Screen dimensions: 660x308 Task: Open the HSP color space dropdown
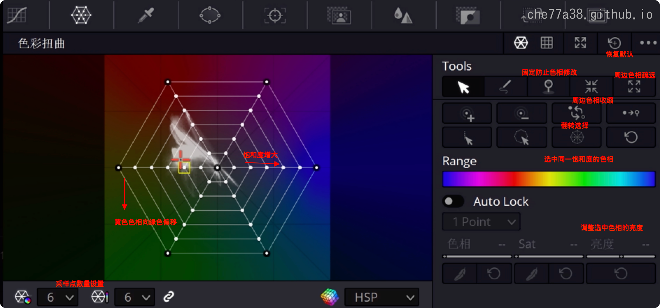pyautogui.click(x=382, y=297)
